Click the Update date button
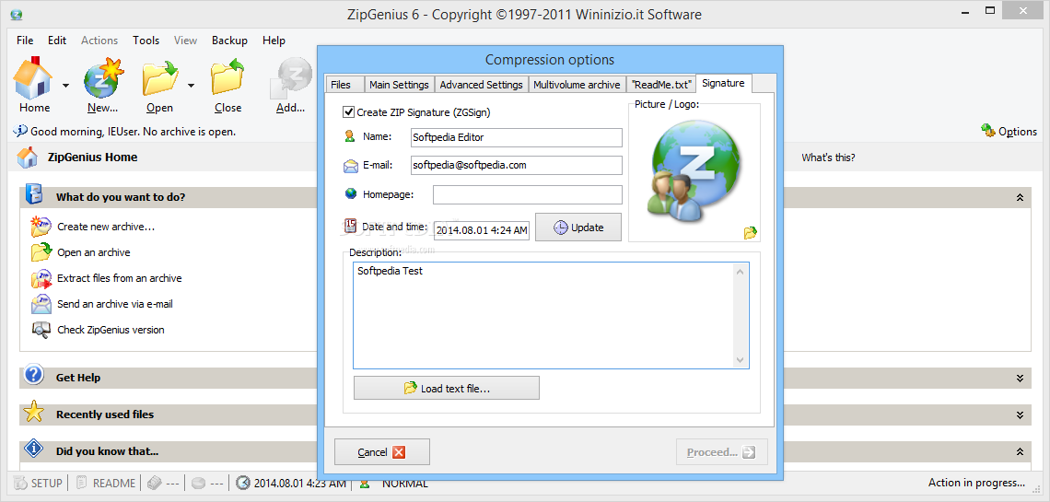The image size is (1050, 502). (578, 228)
